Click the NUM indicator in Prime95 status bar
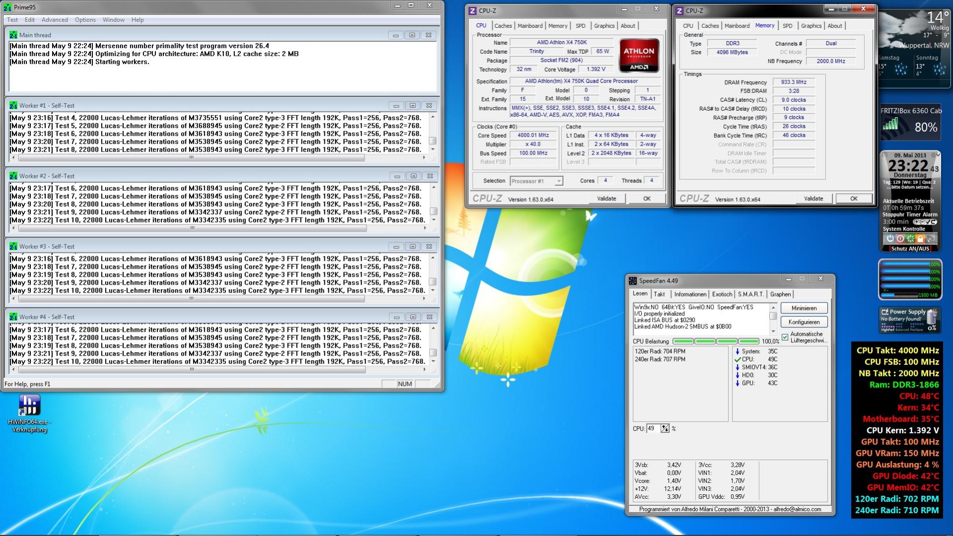This screenshot has width=953, height=536. [x=405, y=384]
